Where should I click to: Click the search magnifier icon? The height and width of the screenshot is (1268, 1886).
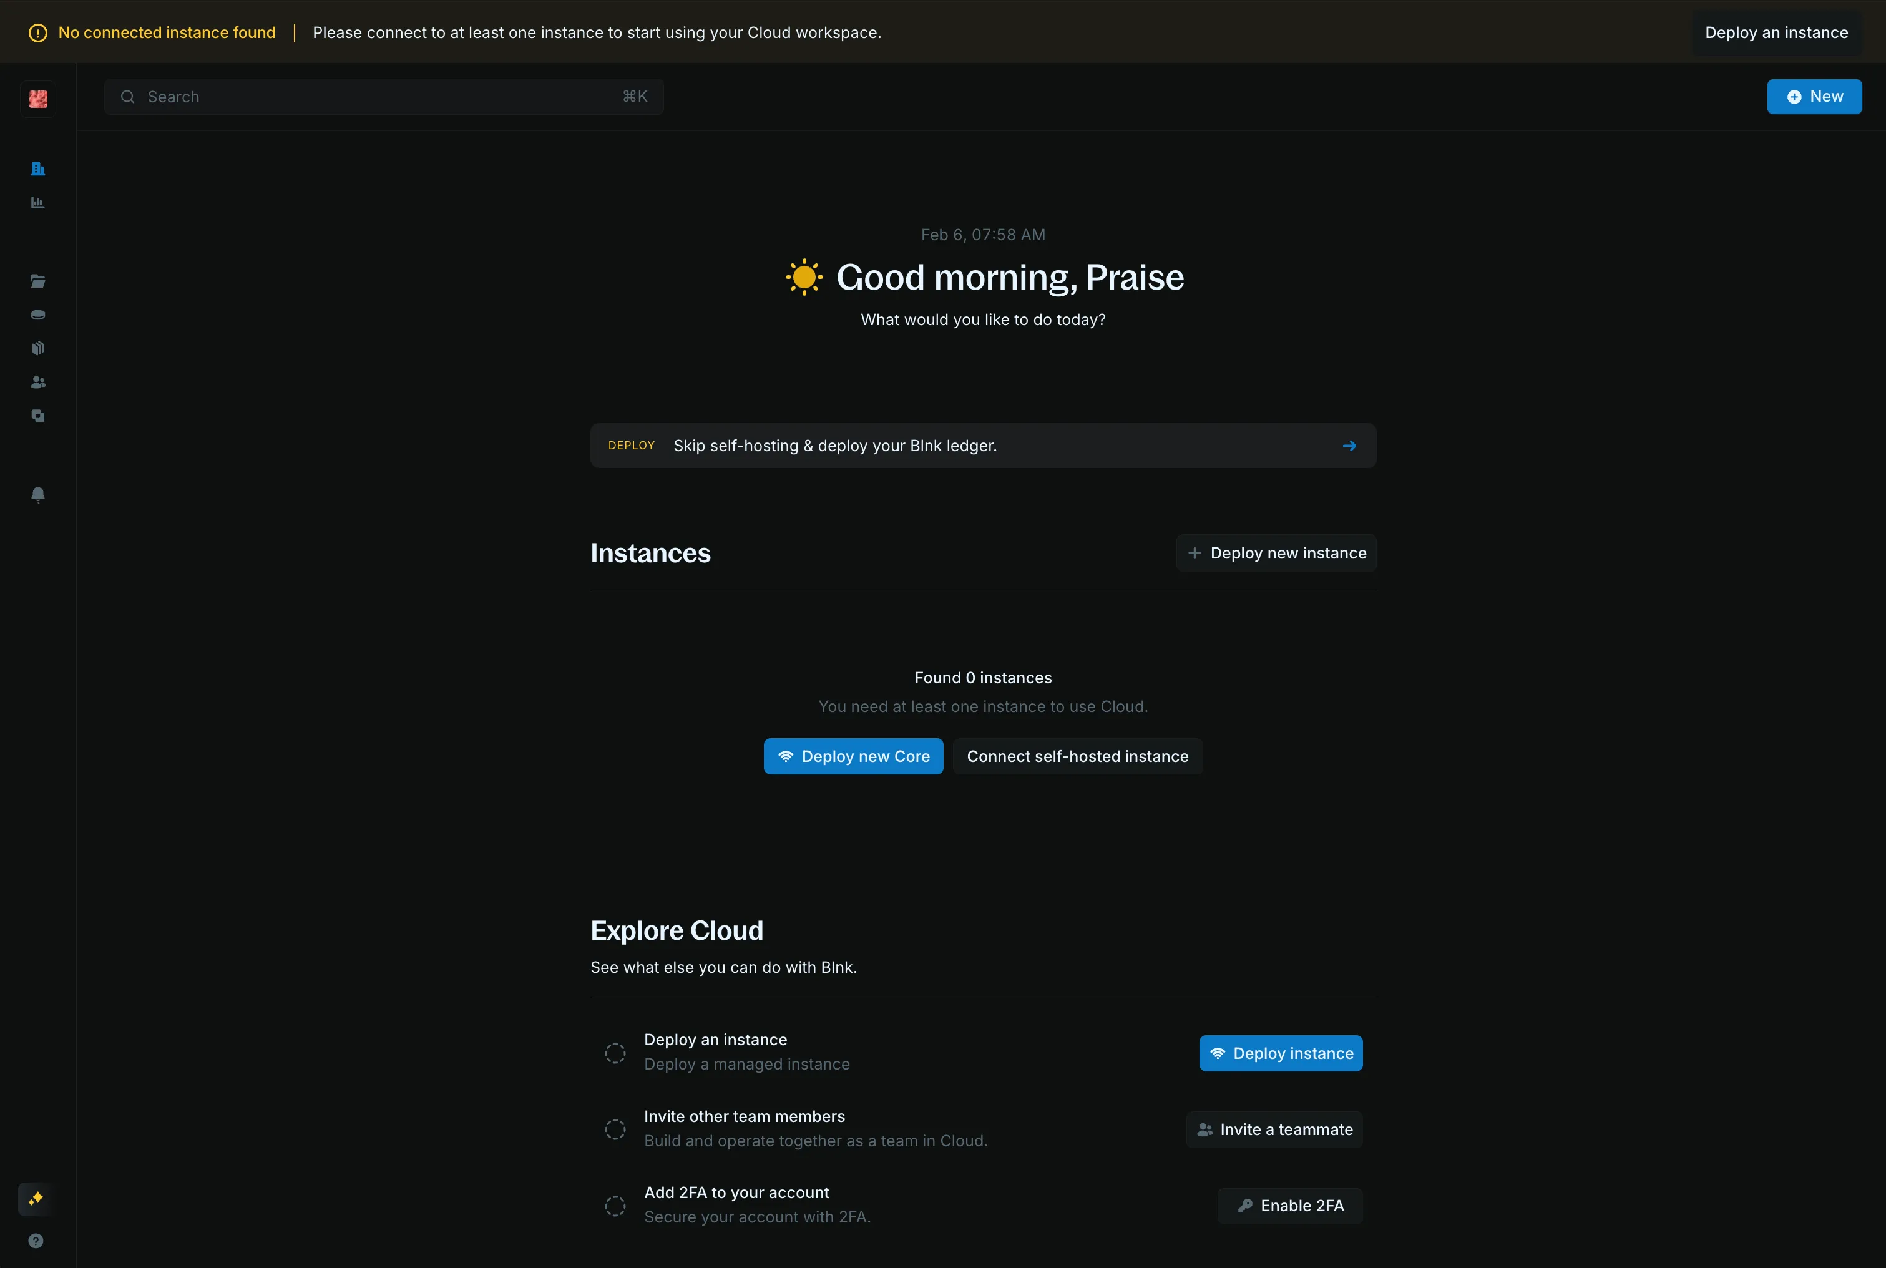point(128,97)
